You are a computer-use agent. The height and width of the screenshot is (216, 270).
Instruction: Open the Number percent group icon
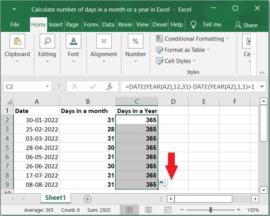[135, 41]
